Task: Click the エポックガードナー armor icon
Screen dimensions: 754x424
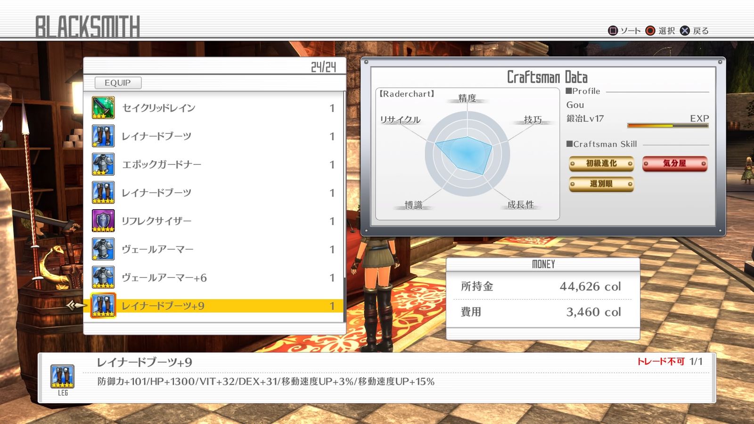Action: click(103, 164)
